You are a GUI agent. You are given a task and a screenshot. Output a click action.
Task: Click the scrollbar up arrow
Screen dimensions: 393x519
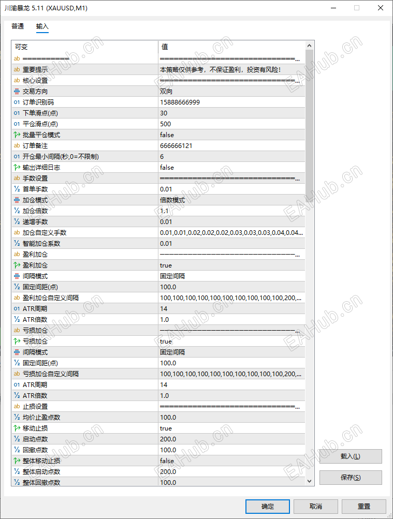click(309, 46)
